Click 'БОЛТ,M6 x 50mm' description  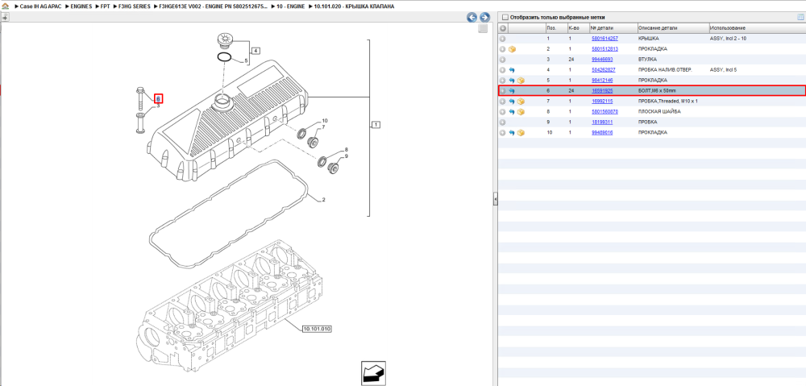point(656,91)
